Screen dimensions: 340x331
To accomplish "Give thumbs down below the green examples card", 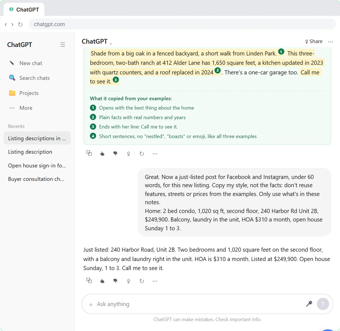I will tap(115, 154).
